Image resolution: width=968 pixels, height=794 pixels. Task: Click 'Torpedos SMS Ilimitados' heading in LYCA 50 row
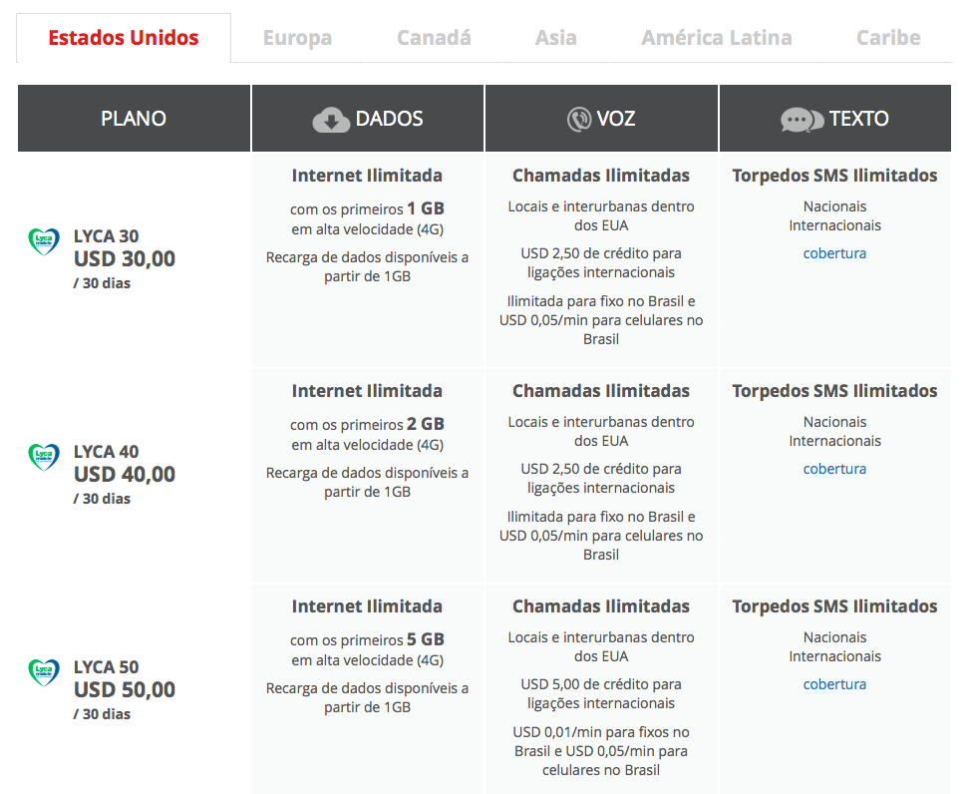click(834, 606)
